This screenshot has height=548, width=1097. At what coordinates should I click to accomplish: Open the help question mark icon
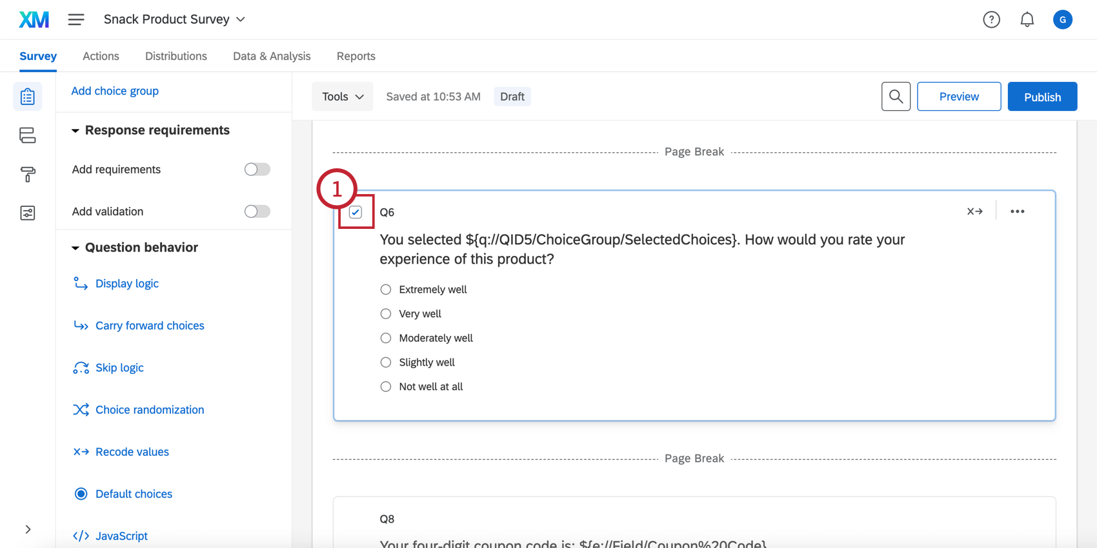[x=991, y=20]
